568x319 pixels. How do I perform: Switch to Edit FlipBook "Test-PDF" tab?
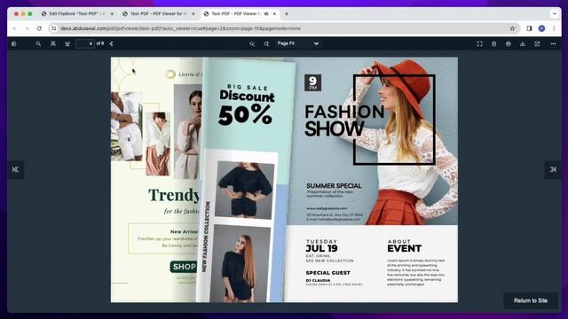tap(77, 14)
